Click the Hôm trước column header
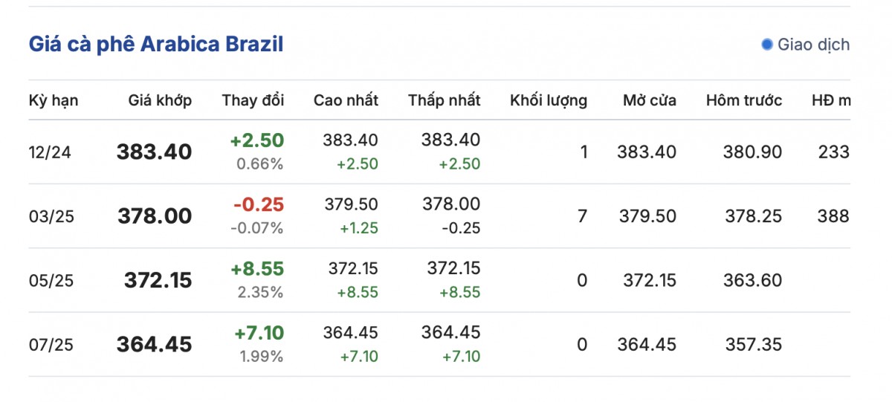Image resolution: width=892 pixels, height=402 pixels. pos(744,100)
